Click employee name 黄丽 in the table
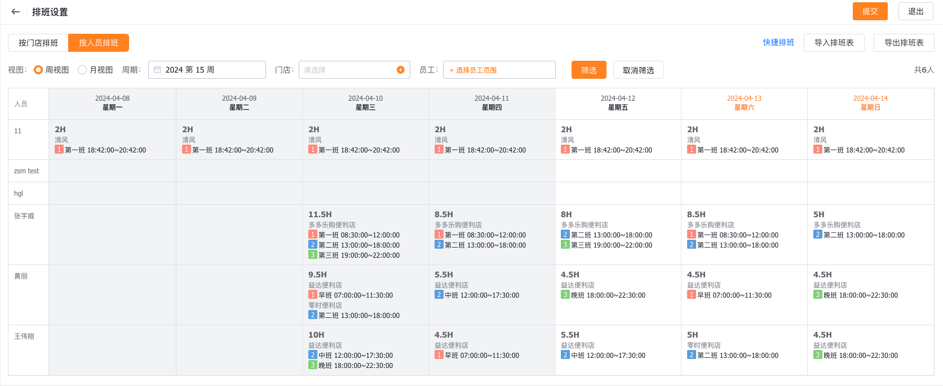 tap(21, 276)
